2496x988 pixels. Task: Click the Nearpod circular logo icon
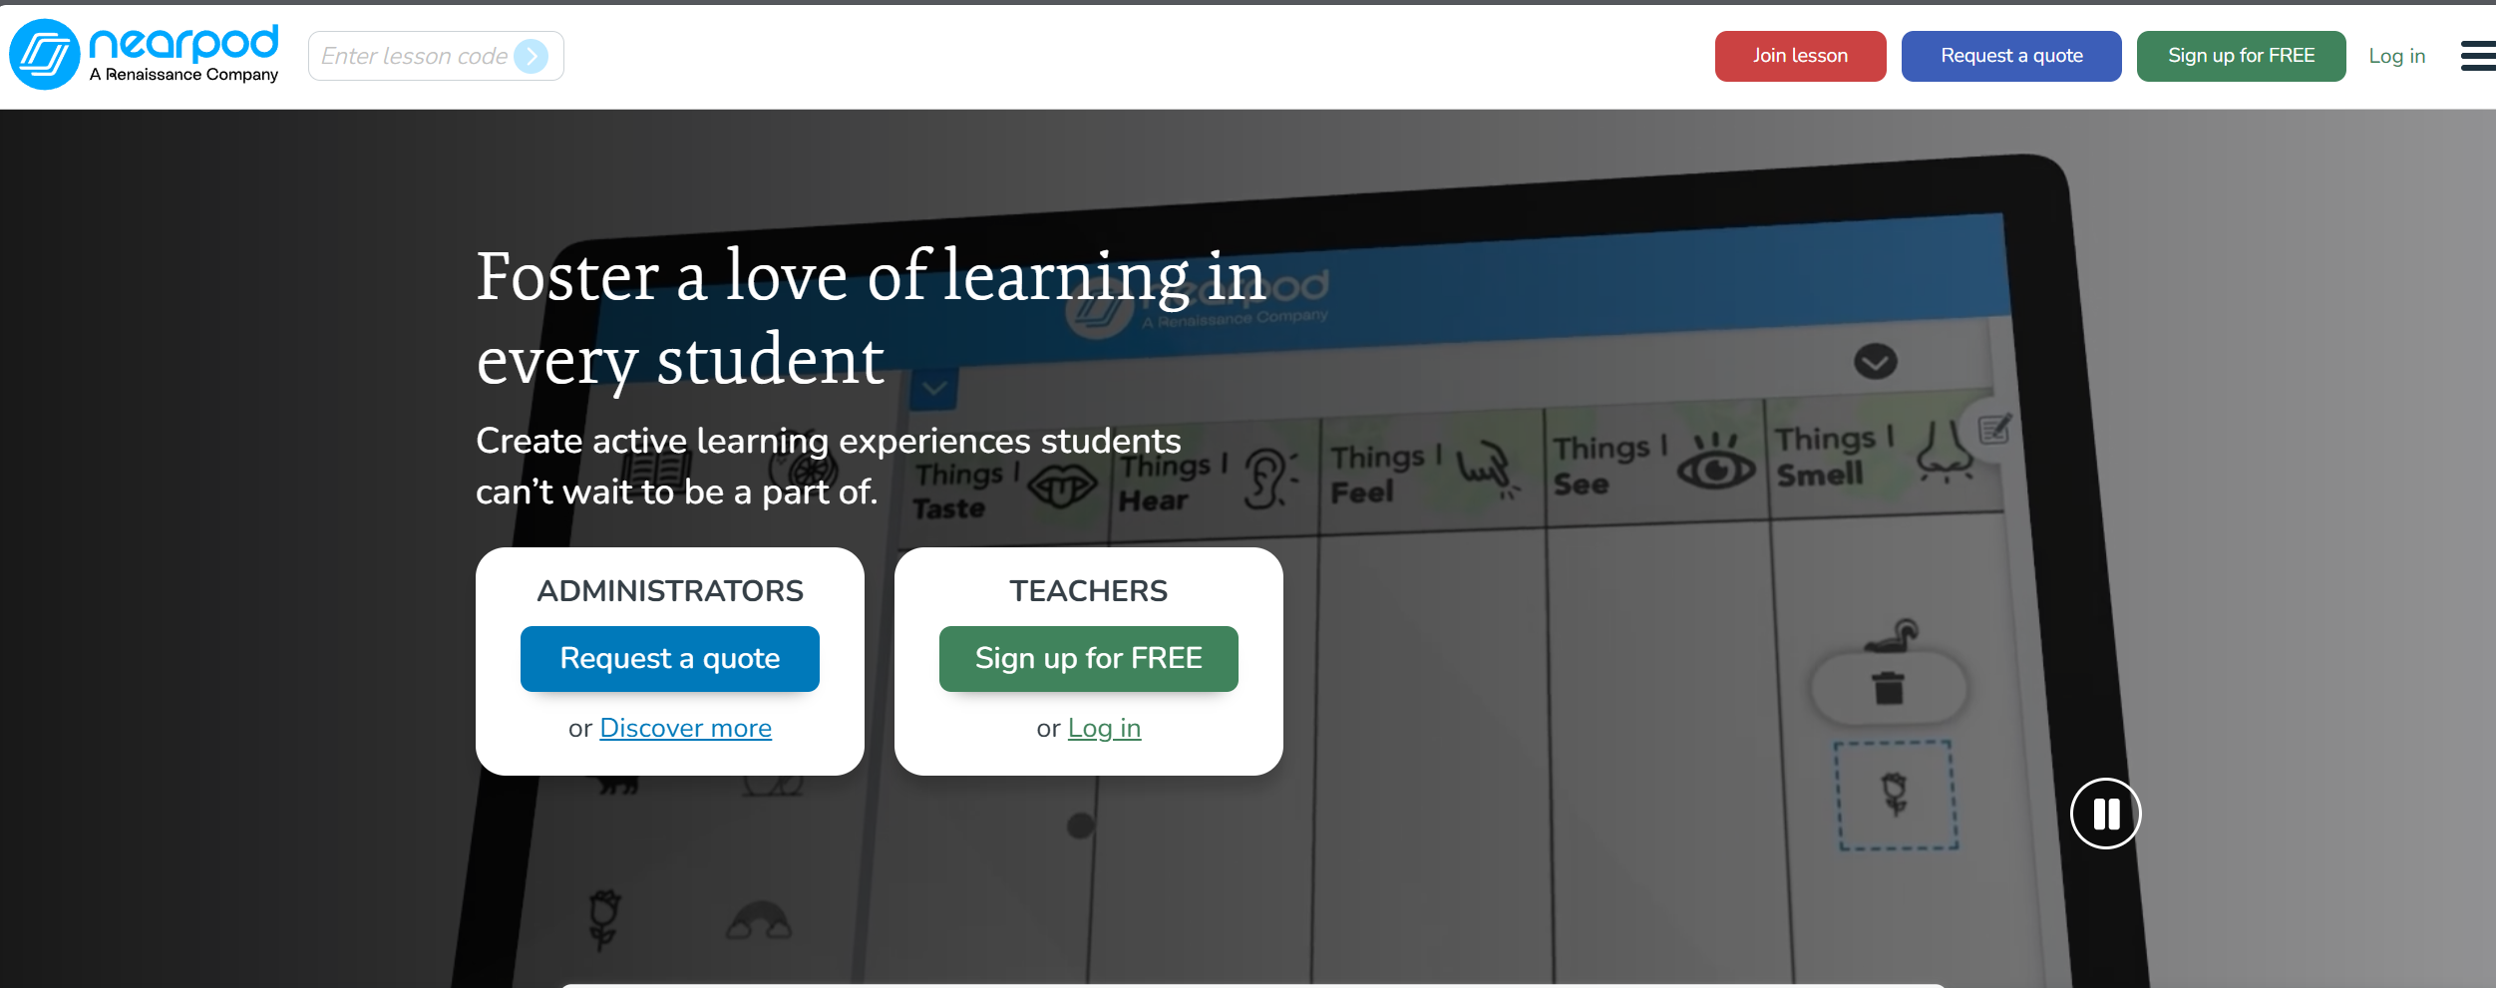tap(45, 55)
